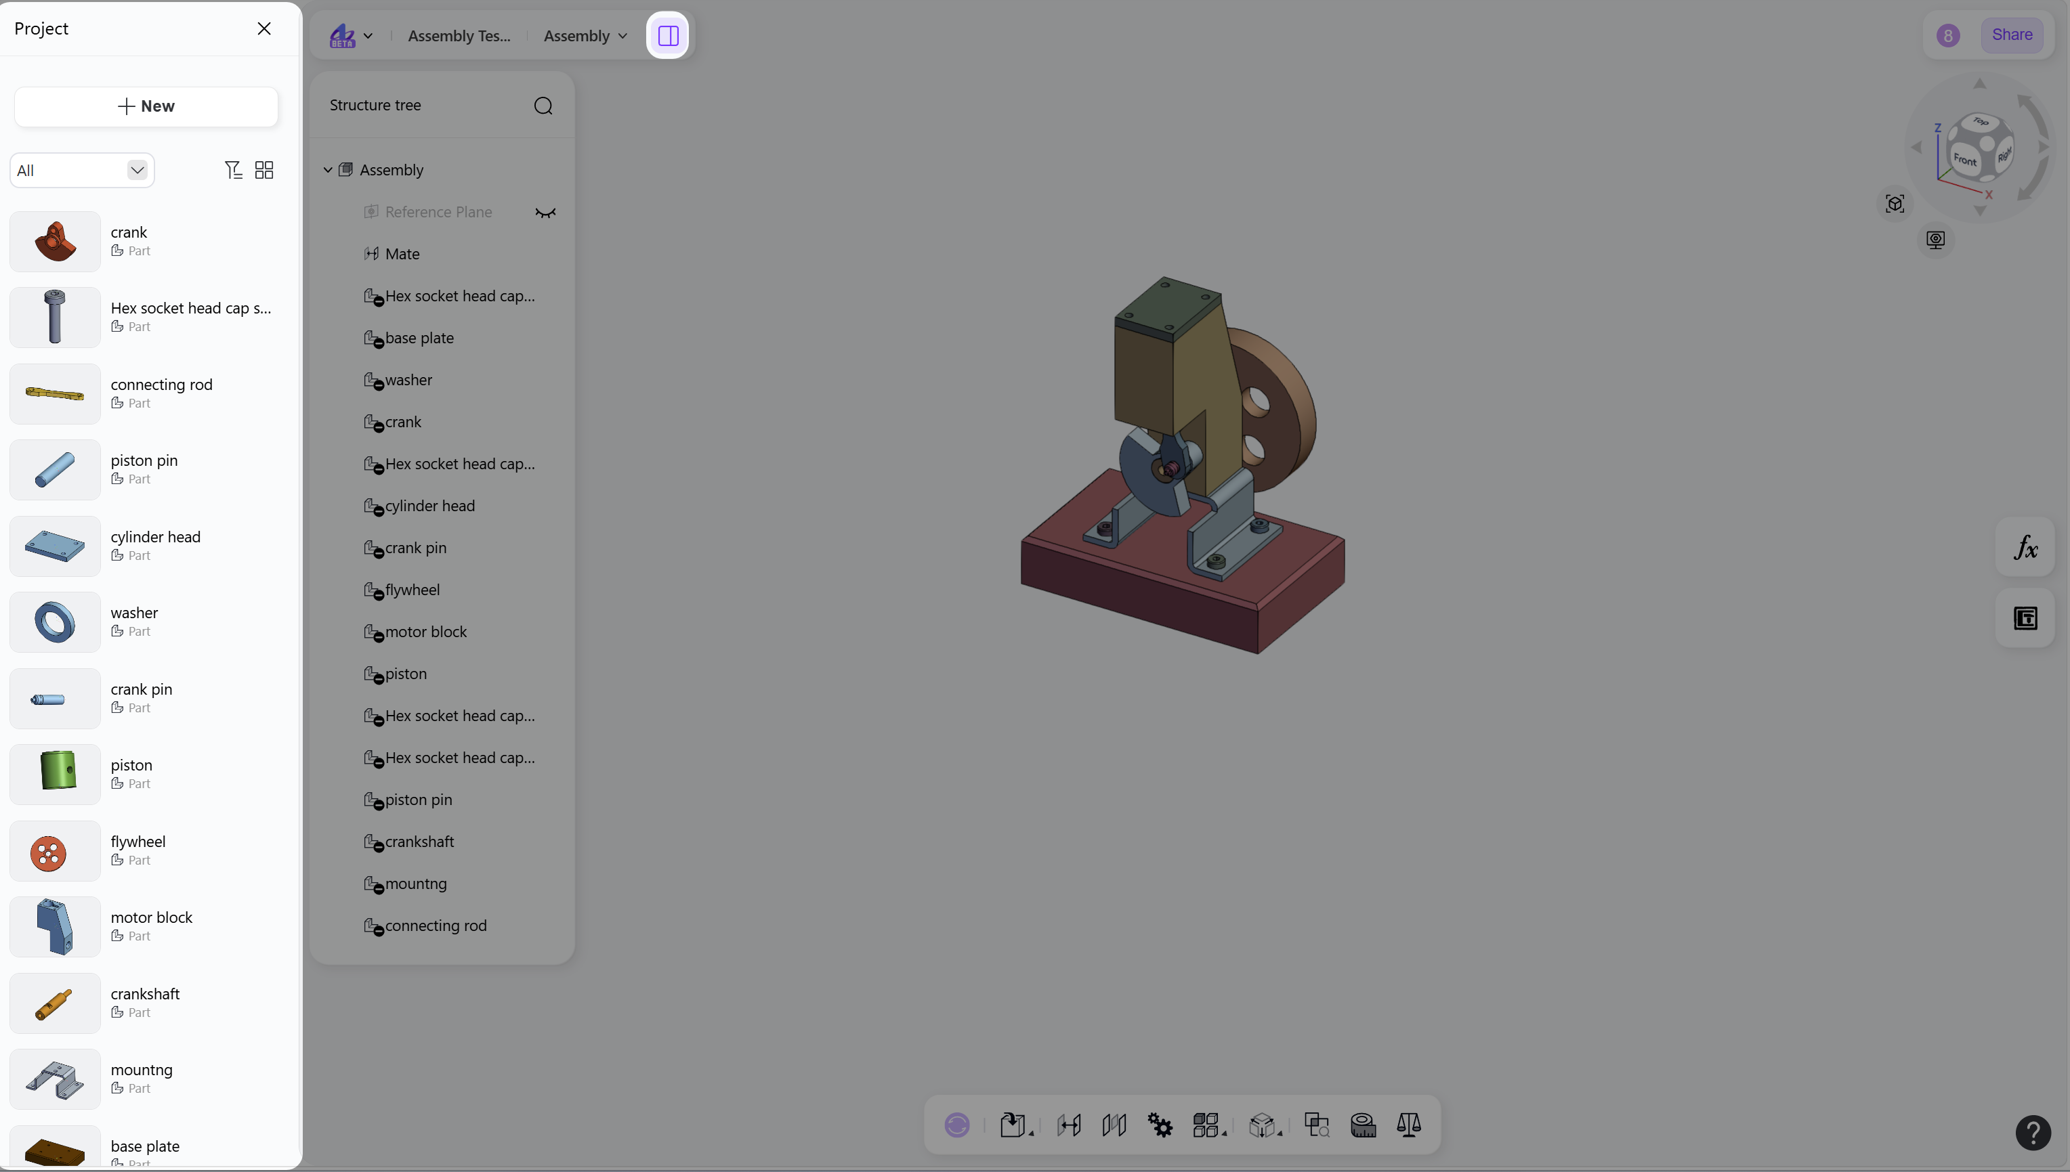
Task: Select the Mate tool in bottom toolbar
Action: point(1070,1125)
